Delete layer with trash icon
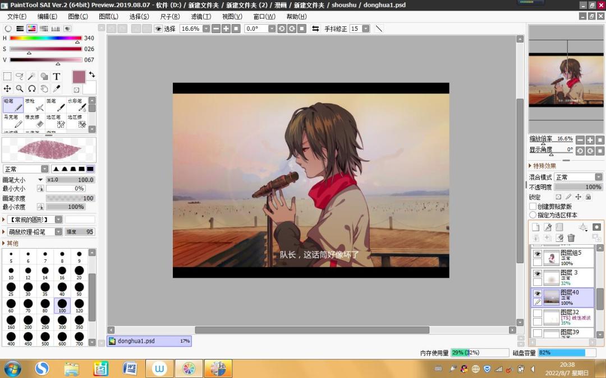The width and height of the screenshot is (606, 378). pos(571,238)
